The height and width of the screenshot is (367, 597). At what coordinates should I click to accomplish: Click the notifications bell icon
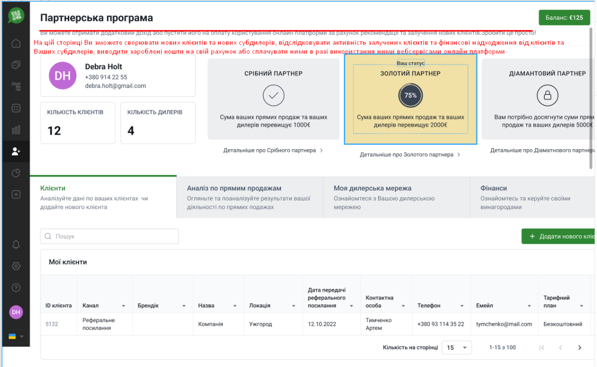click(16, 244)
